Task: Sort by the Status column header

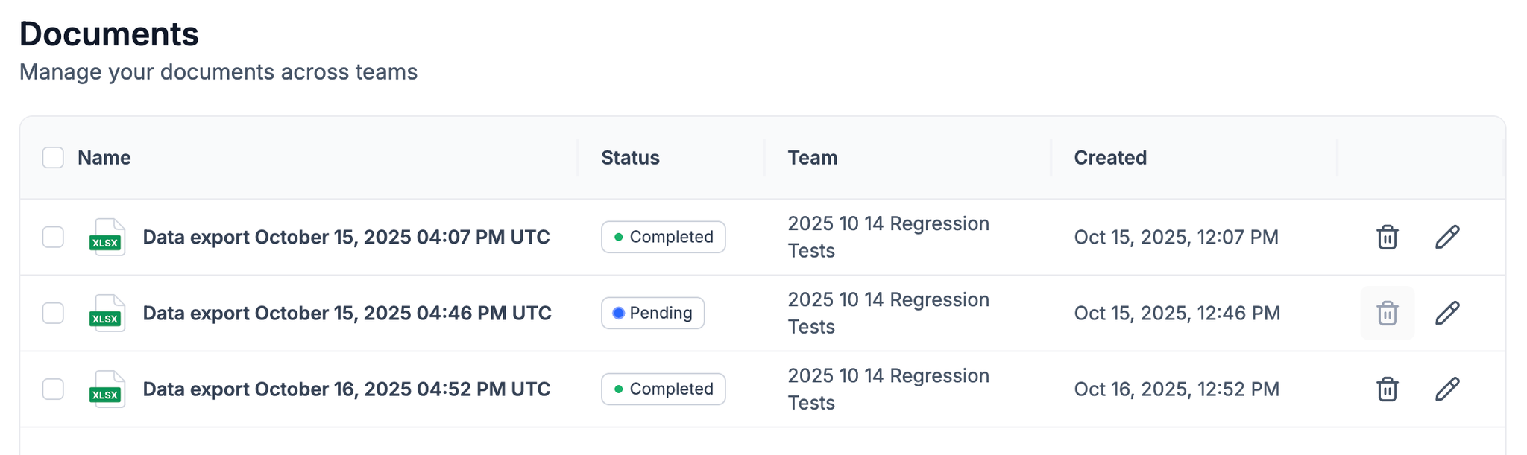Action: [630, 158]
